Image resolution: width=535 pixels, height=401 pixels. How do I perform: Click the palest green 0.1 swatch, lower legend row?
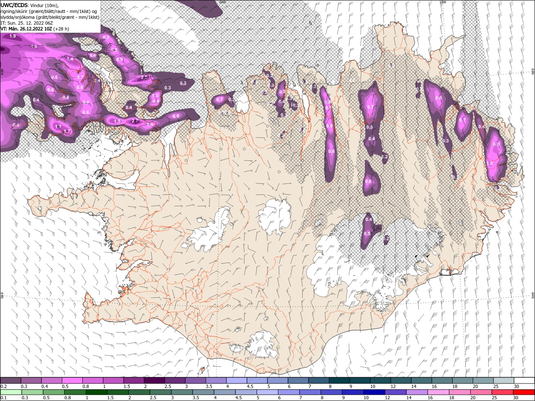click(x=11, y=392)
